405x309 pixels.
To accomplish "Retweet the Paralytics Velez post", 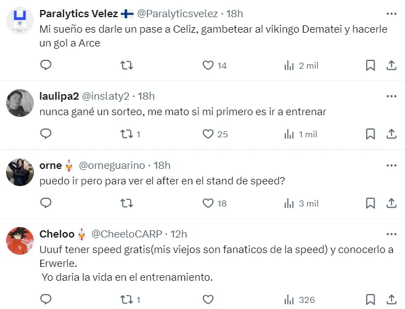I will point(126,65).
